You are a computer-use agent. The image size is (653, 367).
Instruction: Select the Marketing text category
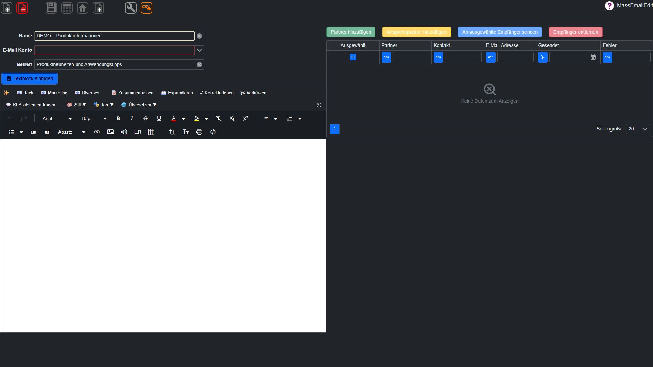[x=54, y=93]
